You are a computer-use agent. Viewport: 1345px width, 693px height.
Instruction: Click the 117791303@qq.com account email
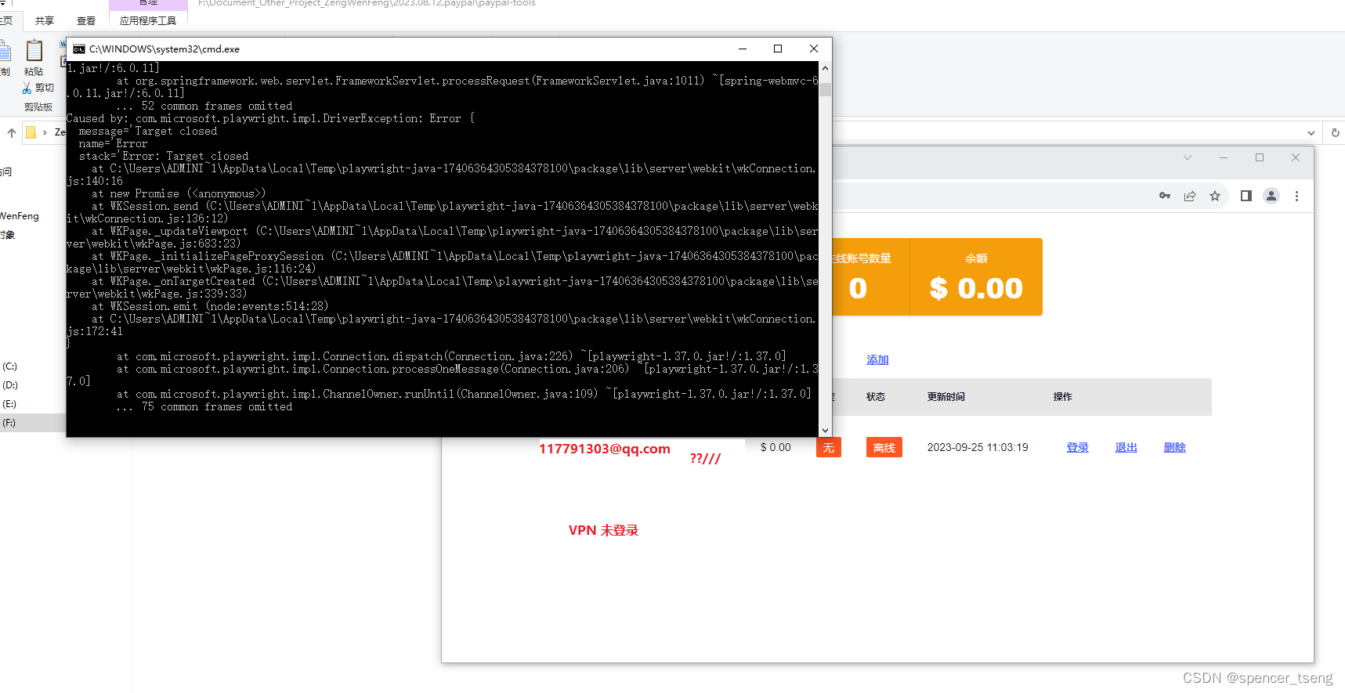605,449
